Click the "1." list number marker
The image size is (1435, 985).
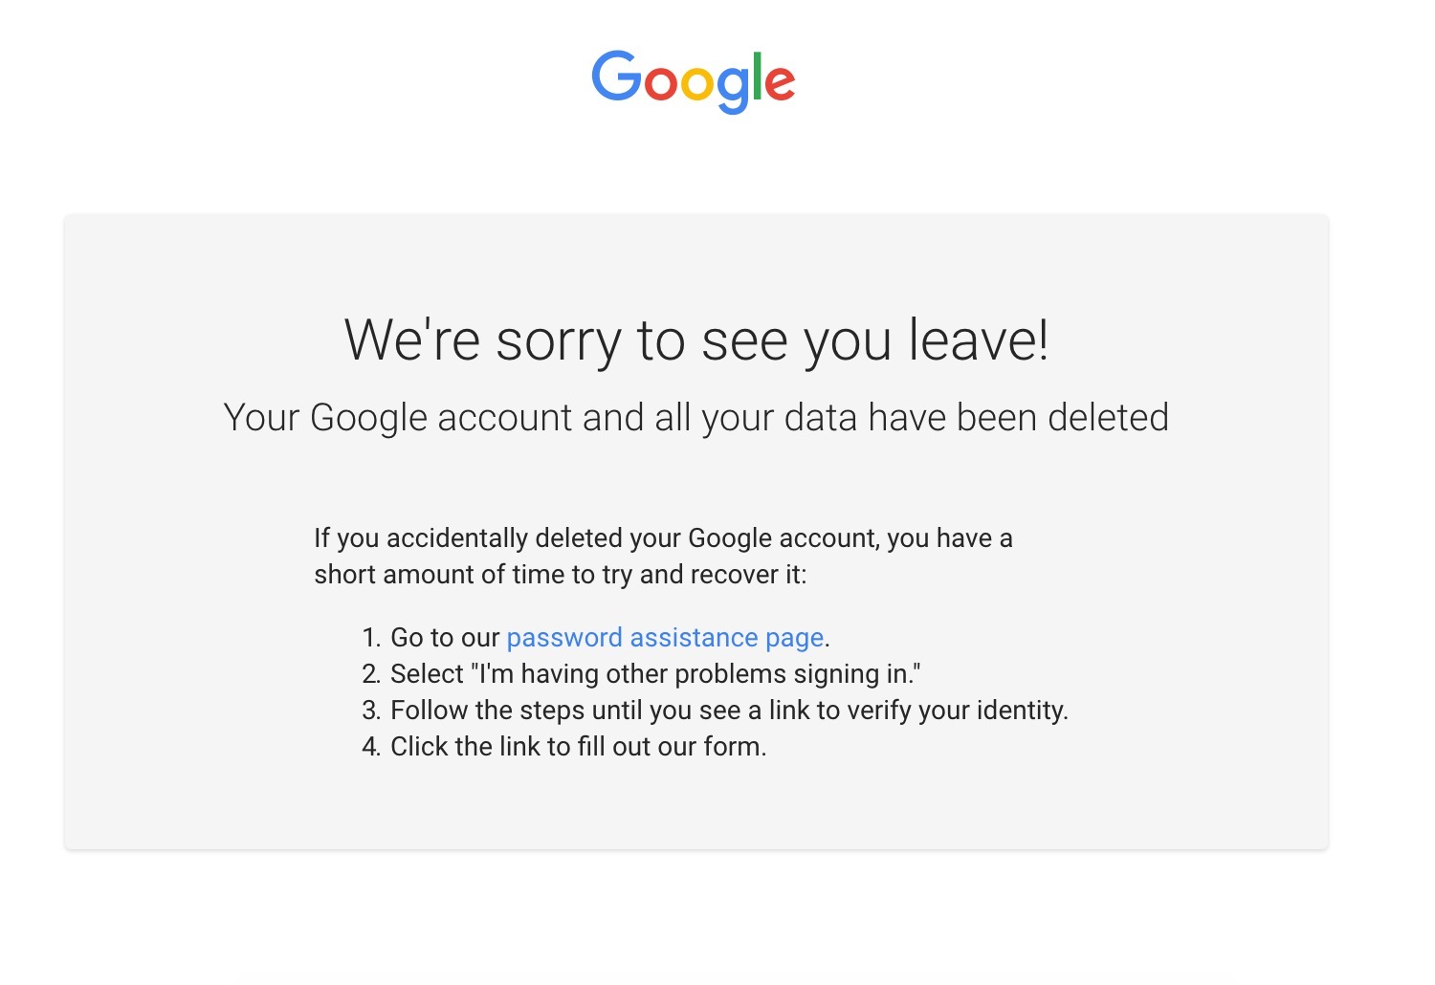pos(371,638)
